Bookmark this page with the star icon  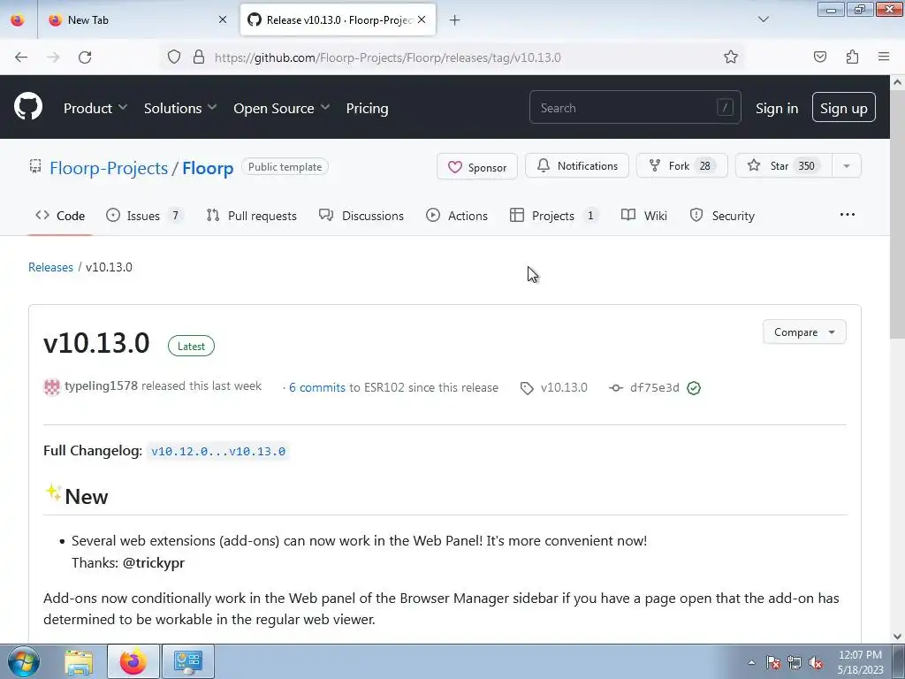(x=731, y=57)
